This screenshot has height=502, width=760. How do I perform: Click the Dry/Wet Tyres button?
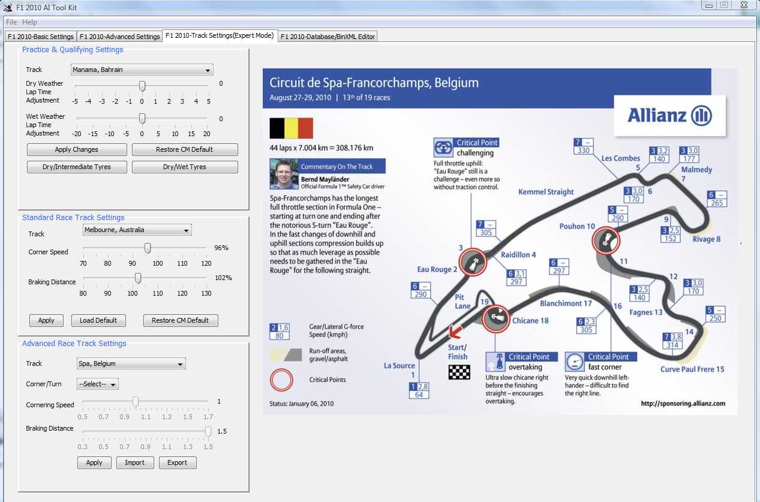185,167
